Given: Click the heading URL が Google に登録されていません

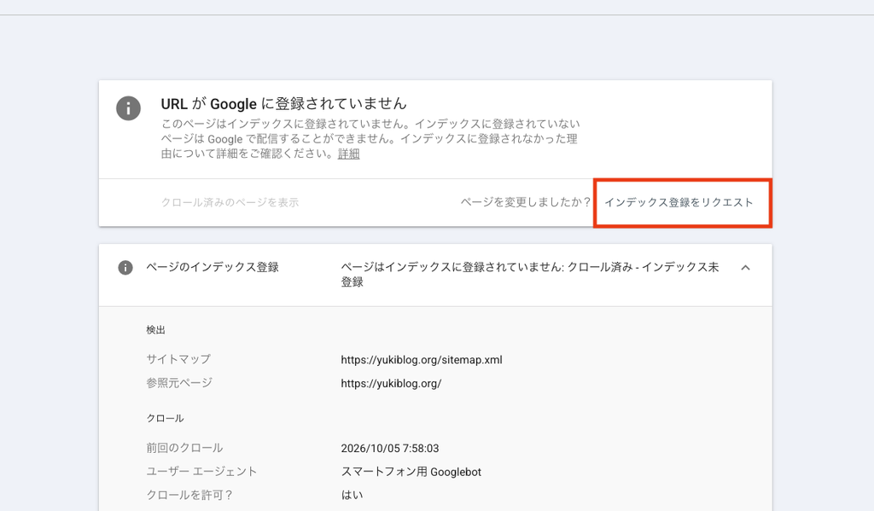Looking at the screenshot, I should click(283, 103).
